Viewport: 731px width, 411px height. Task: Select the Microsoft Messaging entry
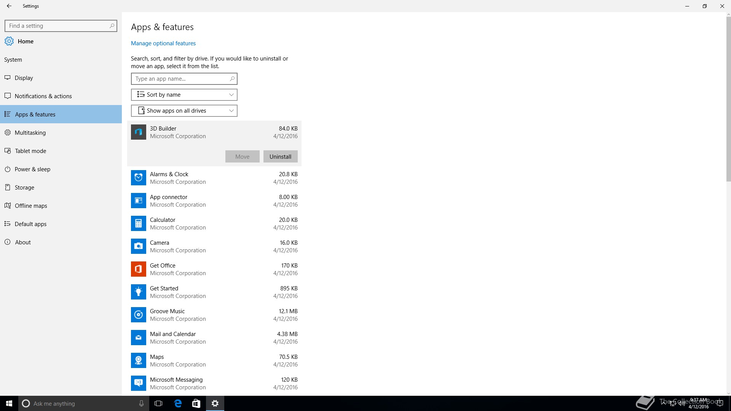pyautogui.click(x=214, y=383)
